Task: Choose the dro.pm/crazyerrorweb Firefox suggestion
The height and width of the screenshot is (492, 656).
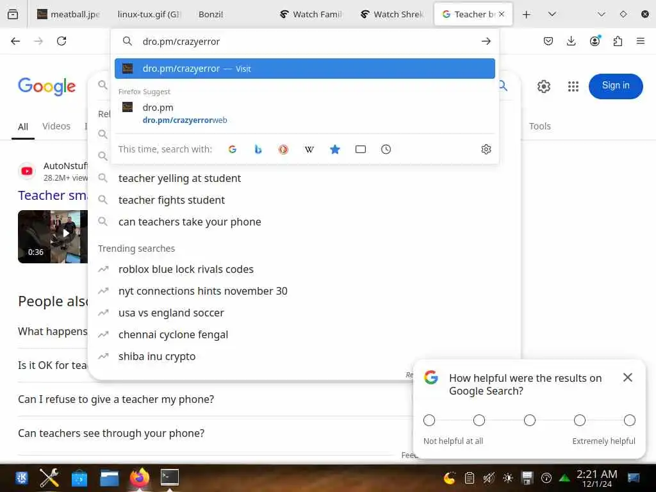Action: pos(304,113)
